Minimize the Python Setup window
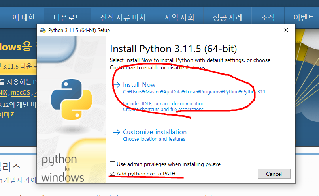This screenshot has width=319, height=196. (x=250, y=30)
